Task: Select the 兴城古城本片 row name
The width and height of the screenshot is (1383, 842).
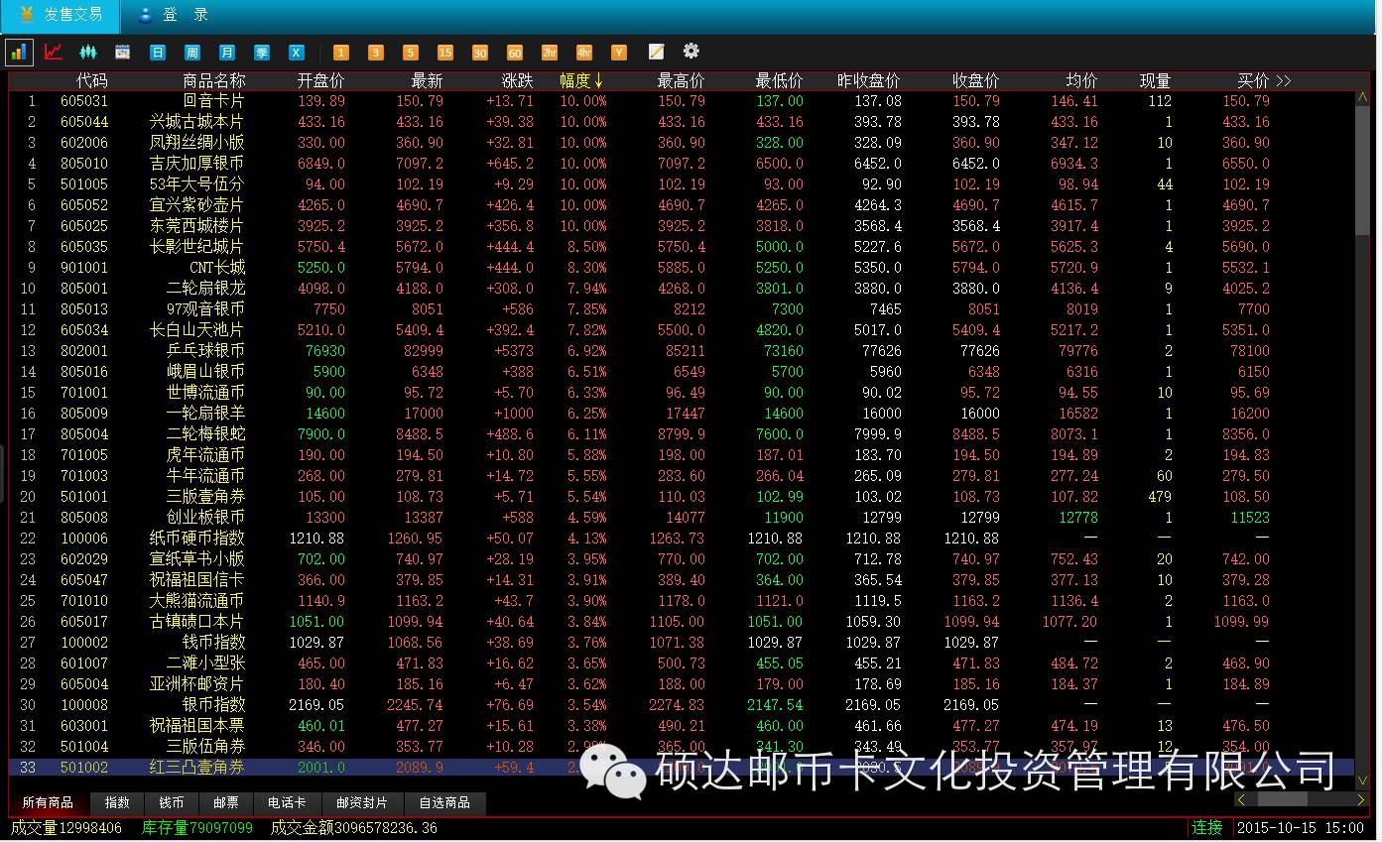Action: tap(196, 122)
